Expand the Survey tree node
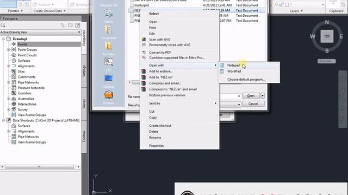Screen dimensions: 348x195 click(9, 109)
